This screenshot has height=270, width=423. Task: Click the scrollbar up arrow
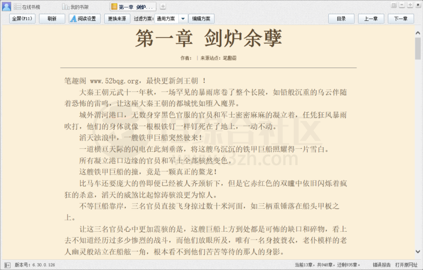[418, 33]
